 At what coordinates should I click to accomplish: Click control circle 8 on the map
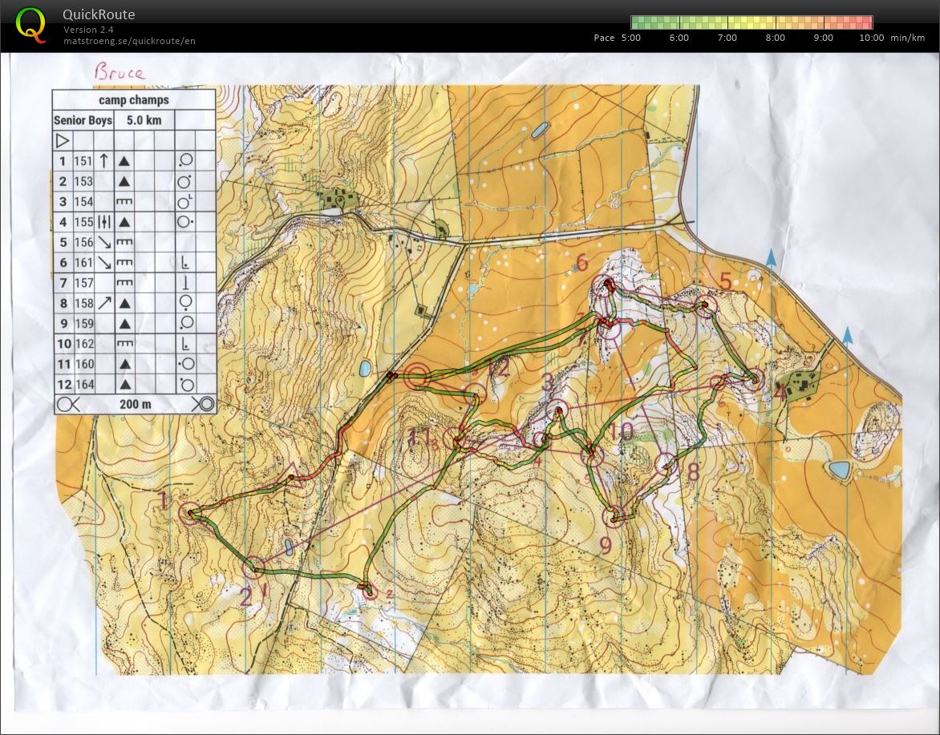click(x=667, y=463)
